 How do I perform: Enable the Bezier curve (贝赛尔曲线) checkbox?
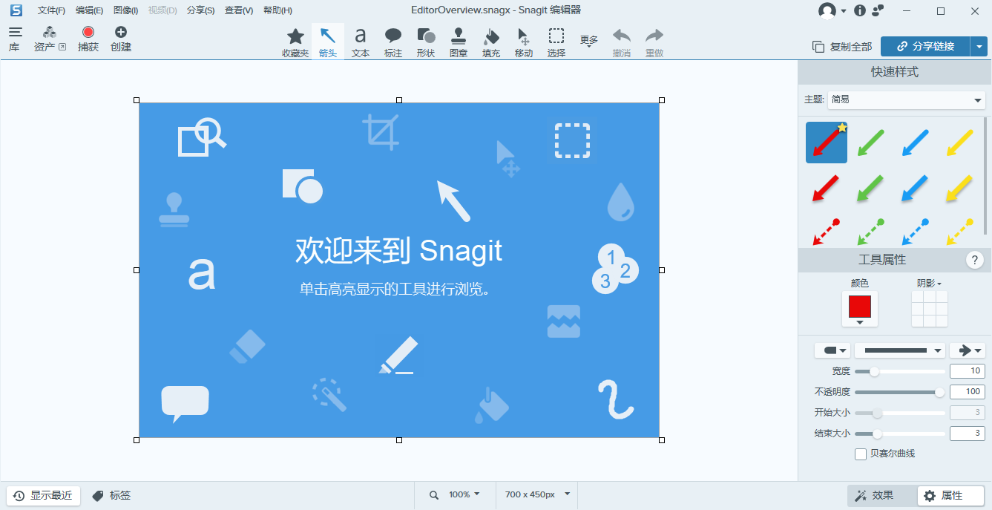point(861,454)
